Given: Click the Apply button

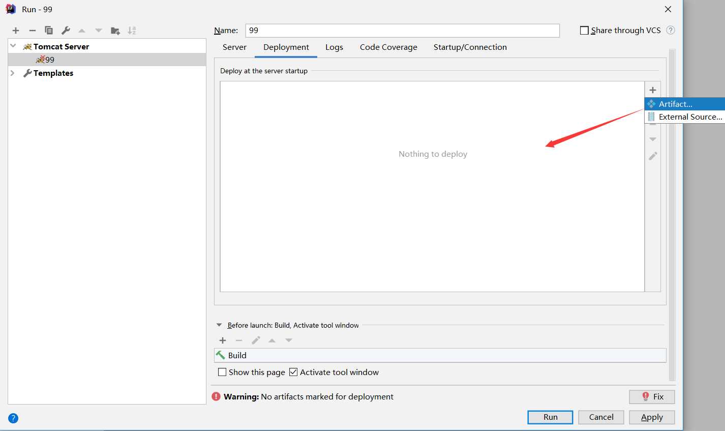Looking at the screenshot, I should tap(652, 417).
